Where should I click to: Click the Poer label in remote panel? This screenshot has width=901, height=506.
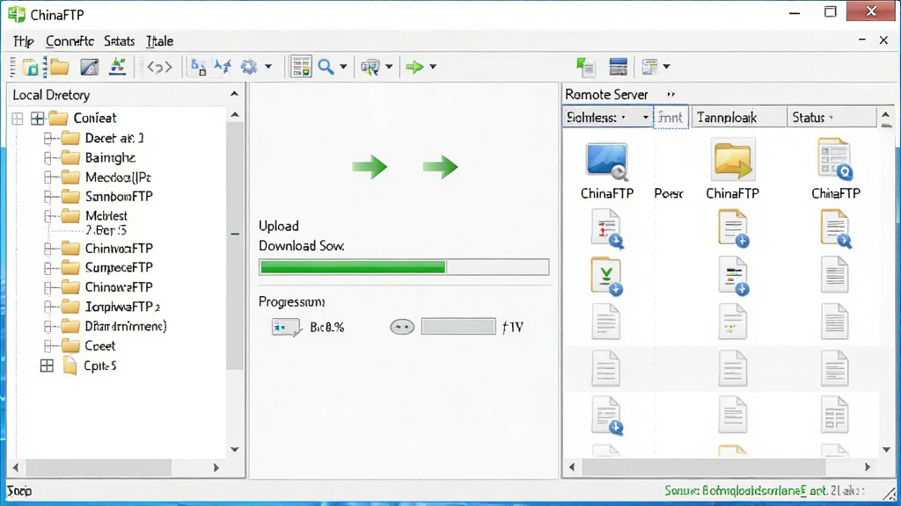(x=669, y=194)
